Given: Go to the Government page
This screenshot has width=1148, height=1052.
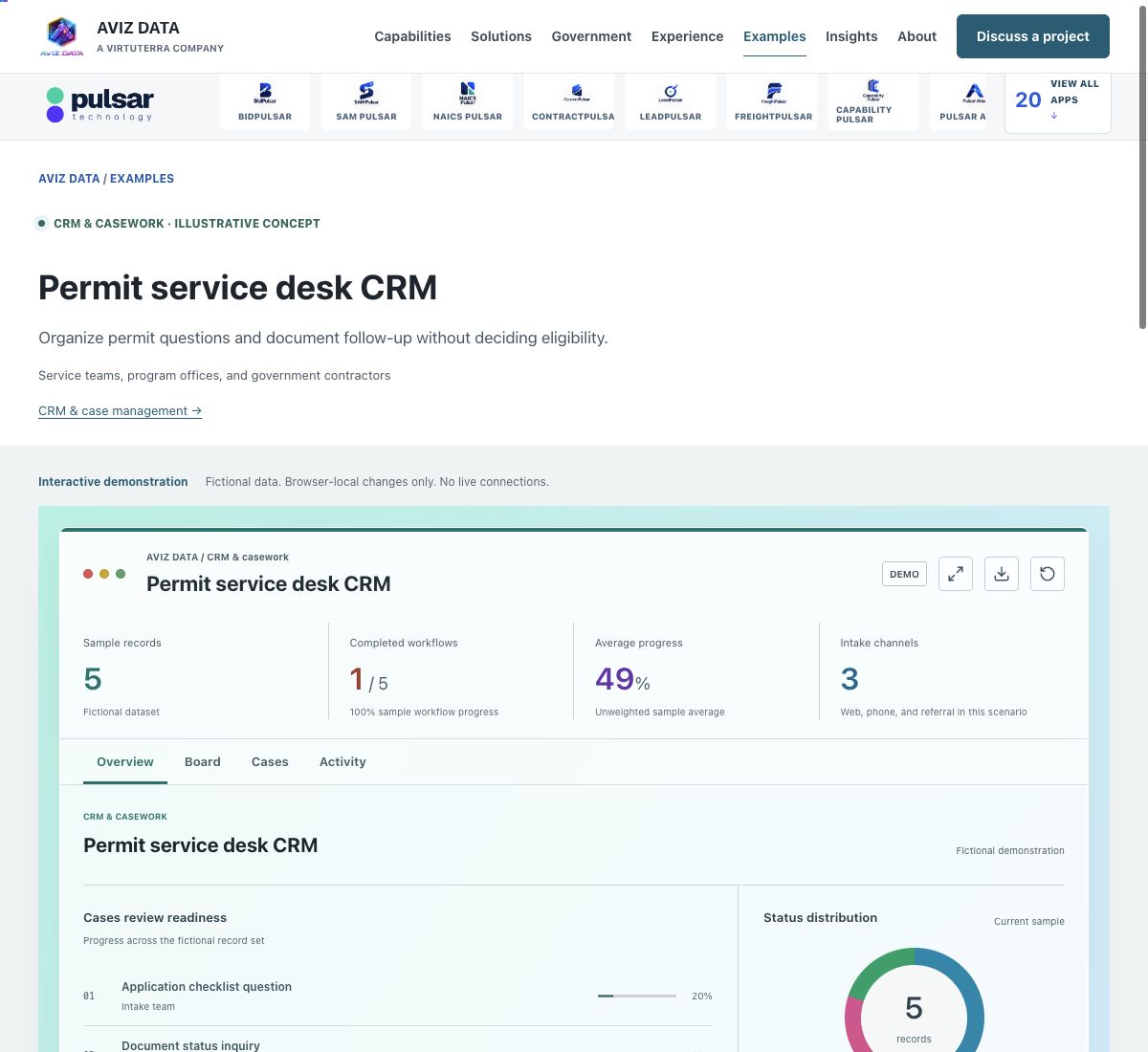Looking at the screenshot, I should pos(591,36).
